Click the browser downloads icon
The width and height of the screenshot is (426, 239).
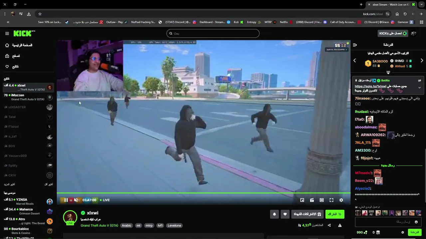pos(29,14)
